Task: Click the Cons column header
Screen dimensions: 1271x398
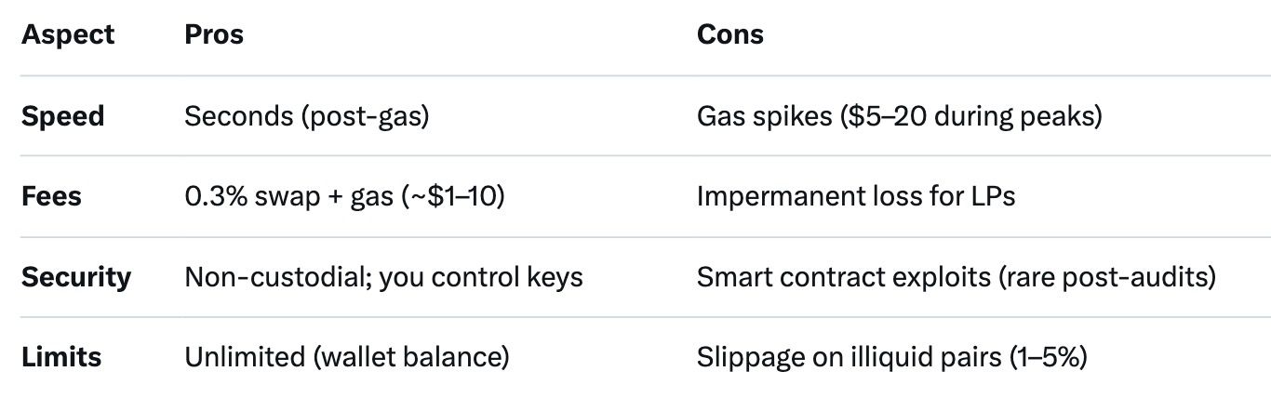Action: 729,34
